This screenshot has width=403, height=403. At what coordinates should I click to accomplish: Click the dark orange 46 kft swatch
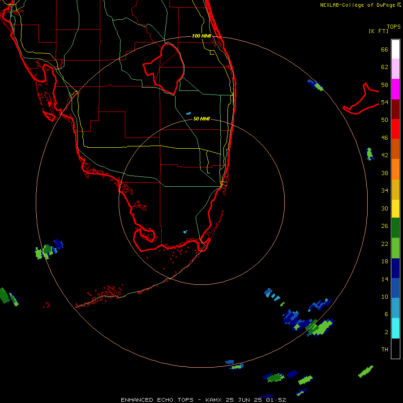(x=395, y=149)
